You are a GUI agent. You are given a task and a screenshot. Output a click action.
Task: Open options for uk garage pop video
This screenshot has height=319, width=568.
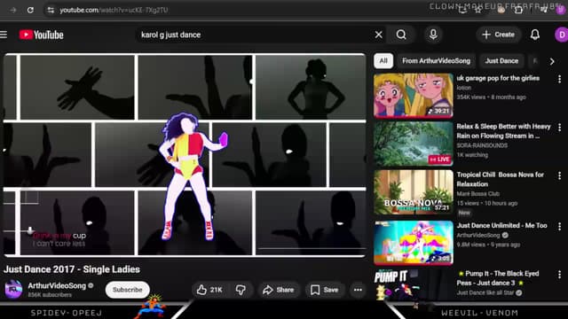pos(560,79)
